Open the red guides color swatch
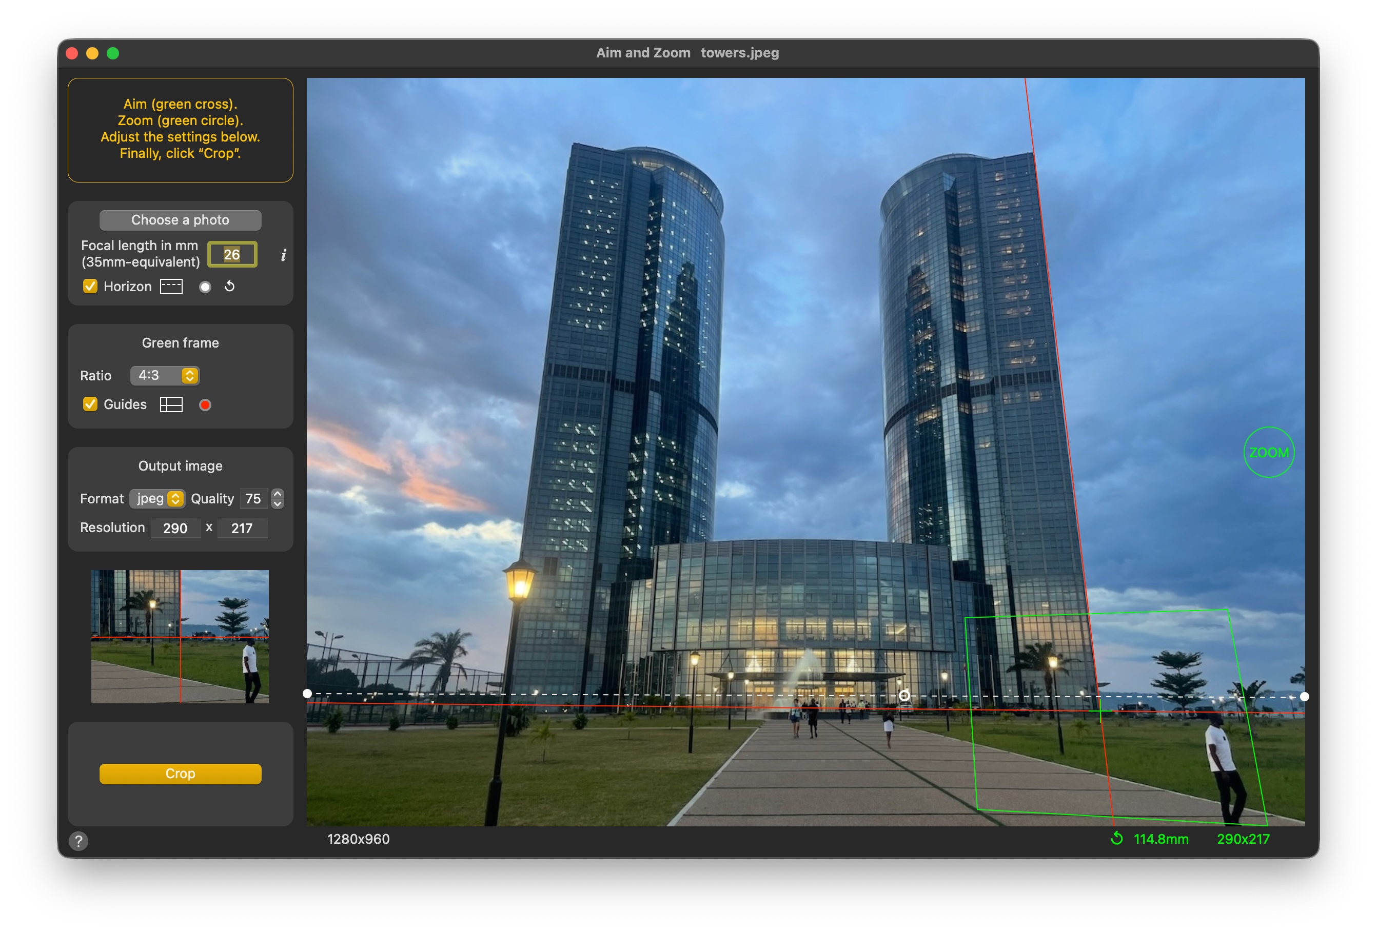The width and height of the screenshot is (1377, 934). click(x=205, y=405)
